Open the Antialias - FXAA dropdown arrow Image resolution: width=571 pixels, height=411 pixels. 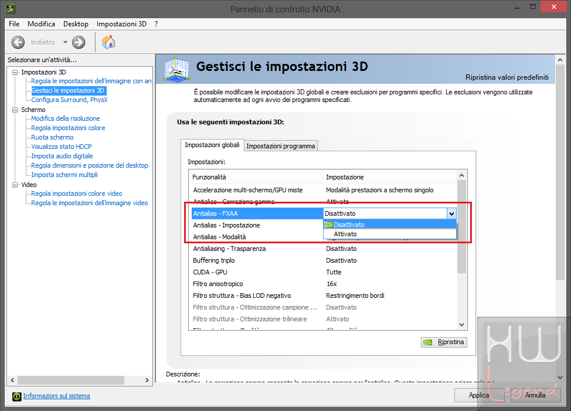tap(451, 213)
